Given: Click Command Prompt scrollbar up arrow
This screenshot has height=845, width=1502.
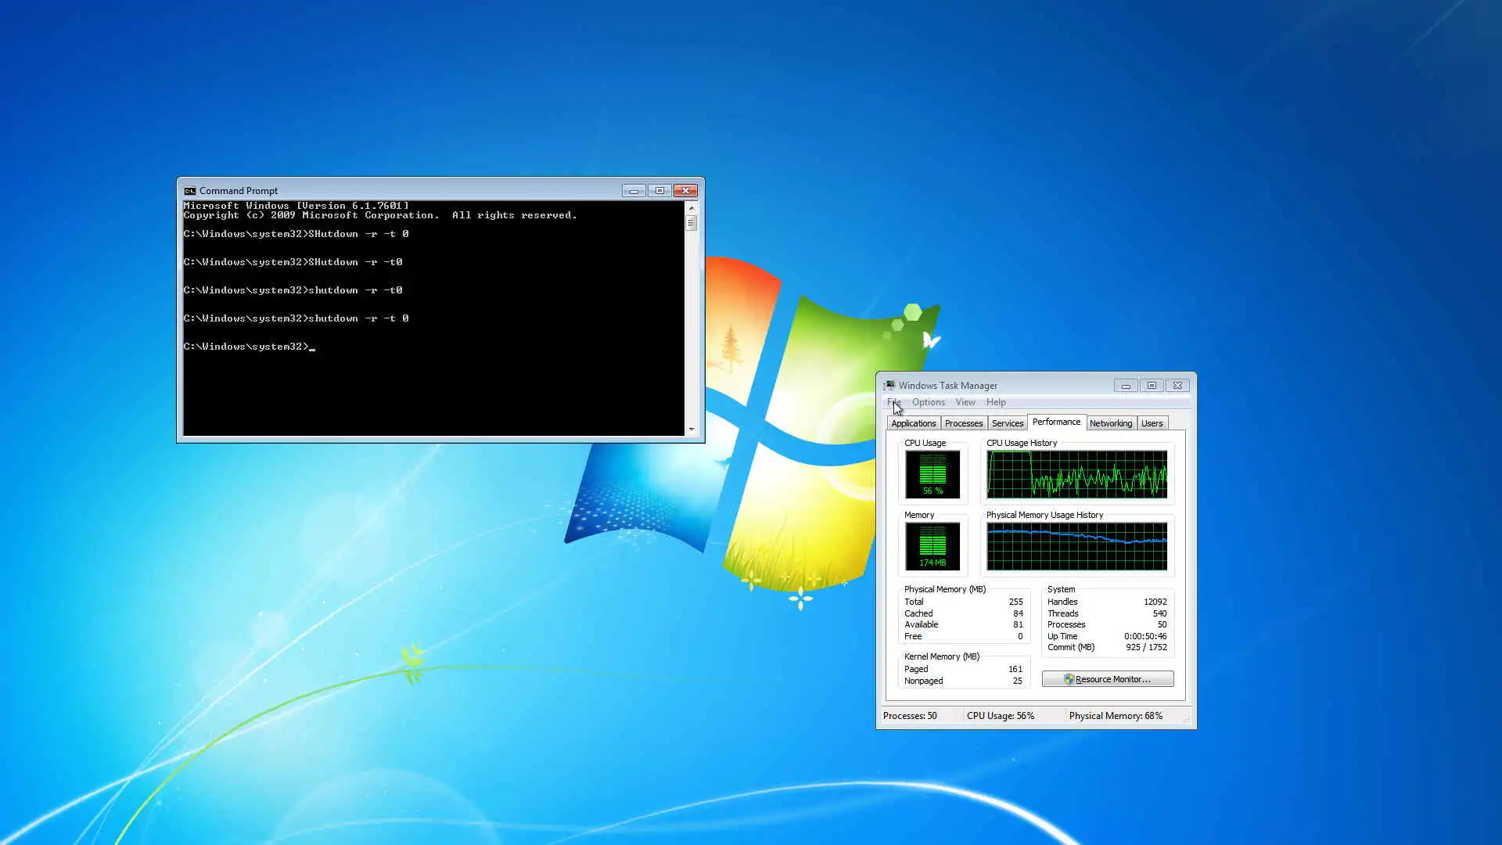Looking at the screenshot, I should click(691, 208).
